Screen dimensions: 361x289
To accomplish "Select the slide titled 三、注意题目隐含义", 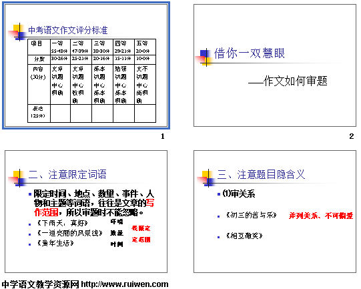I will 275,212.
